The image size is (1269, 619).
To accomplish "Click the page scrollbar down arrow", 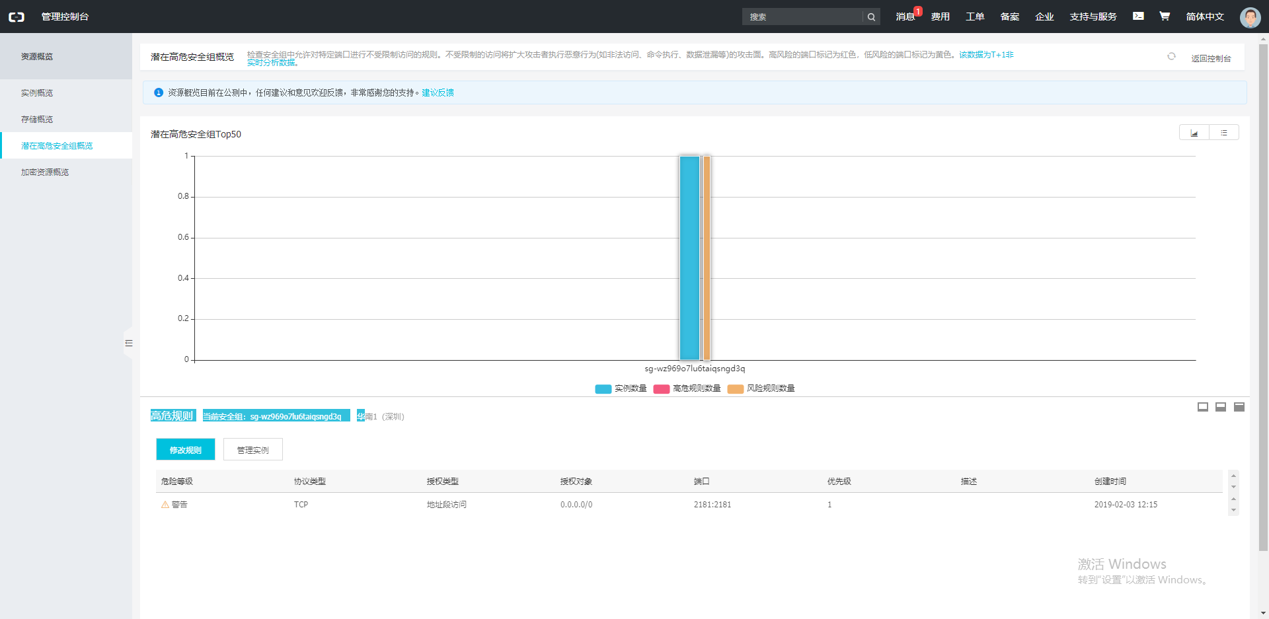I will click(1263, 613).
